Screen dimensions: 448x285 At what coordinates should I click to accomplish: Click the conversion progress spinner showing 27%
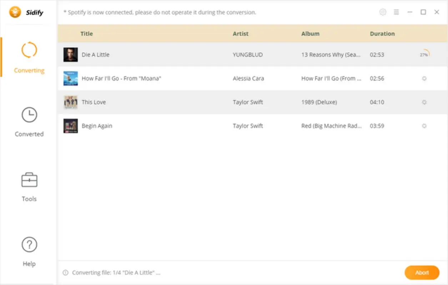point(423,55)
